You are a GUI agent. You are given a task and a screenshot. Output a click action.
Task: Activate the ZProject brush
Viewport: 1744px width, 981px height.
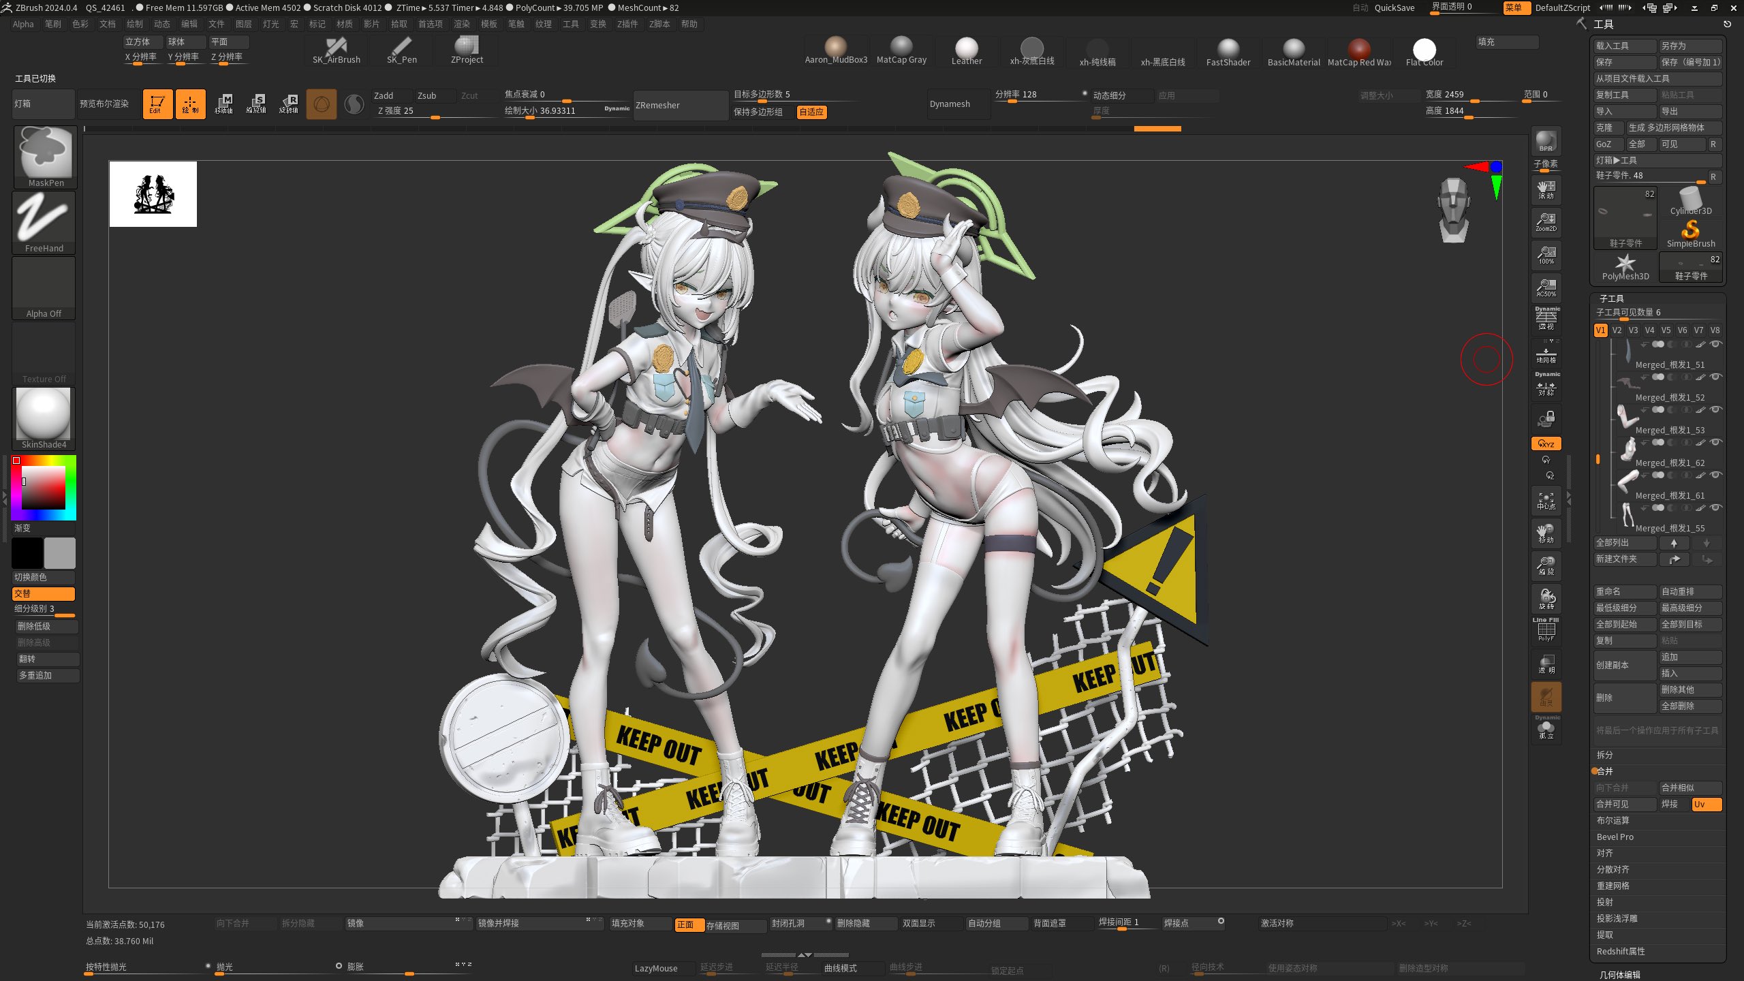pyautogui.click(x=467, y=50)
